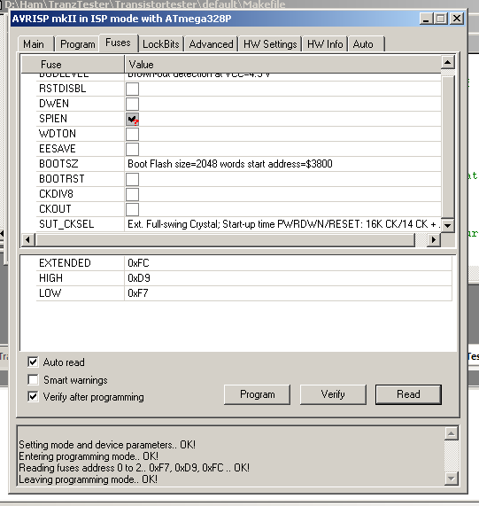The height and width of the screenshot is (506, 479).
Task: Edit the LOW fuse value 0xF7
Action: (288, 293)
